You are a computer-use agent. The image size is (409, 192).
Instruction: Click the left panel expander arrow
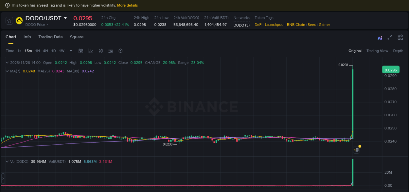coord(3,179)
